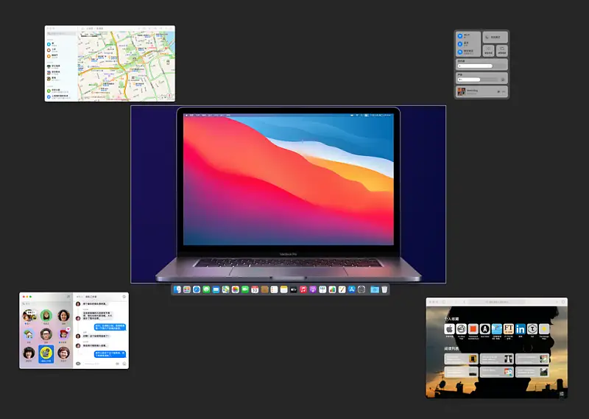Image resolution: width=589 pixels, height=419 pixels.
Task: Play the Now Playing track
Action: tap(498, 92)
